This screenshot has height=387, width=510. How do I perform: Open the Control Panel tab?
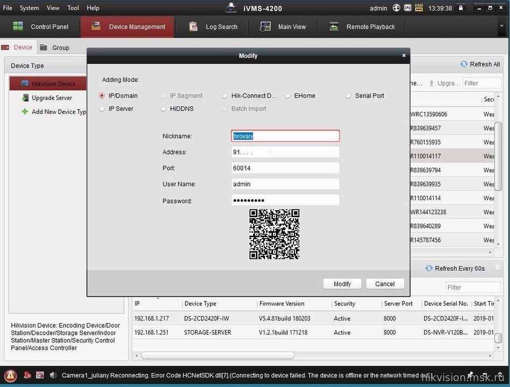click(40, 27)
